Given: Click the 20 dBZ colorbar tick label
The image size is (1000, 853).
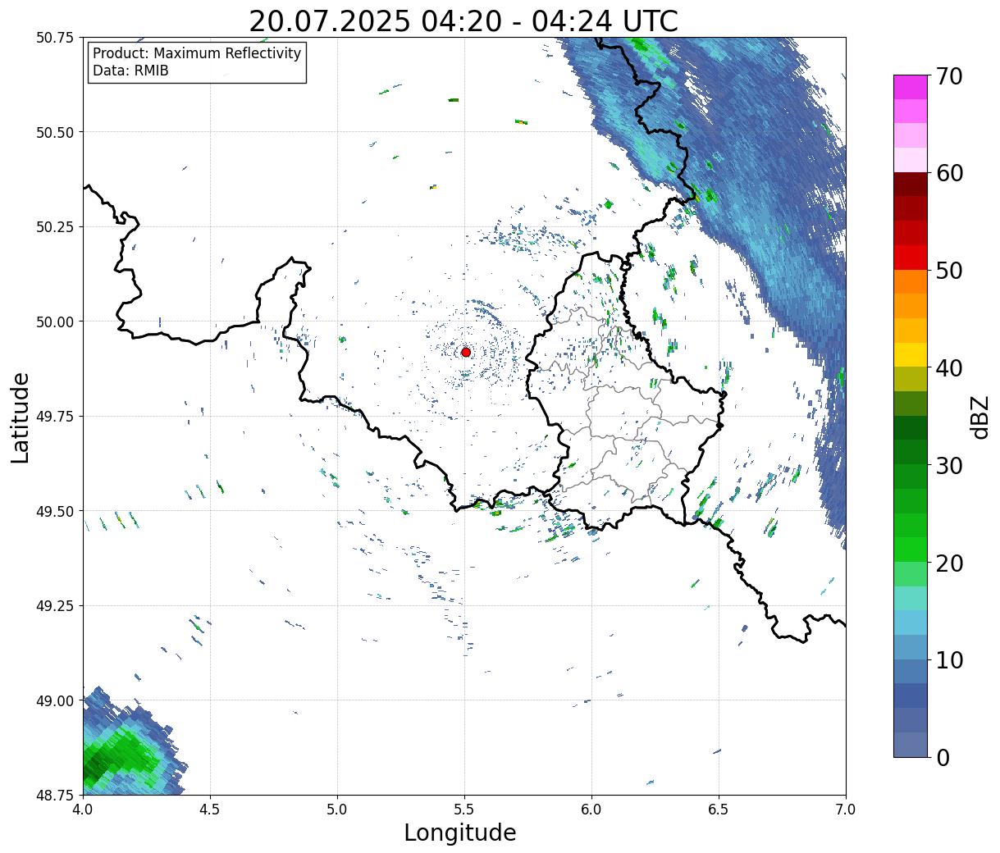Looking at the screenshot, I should click(x=949, y=563).
